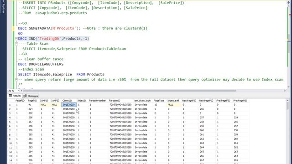292x164 pixels.
Task: Click the results grid vertical scrollbar
Action: 287,106
